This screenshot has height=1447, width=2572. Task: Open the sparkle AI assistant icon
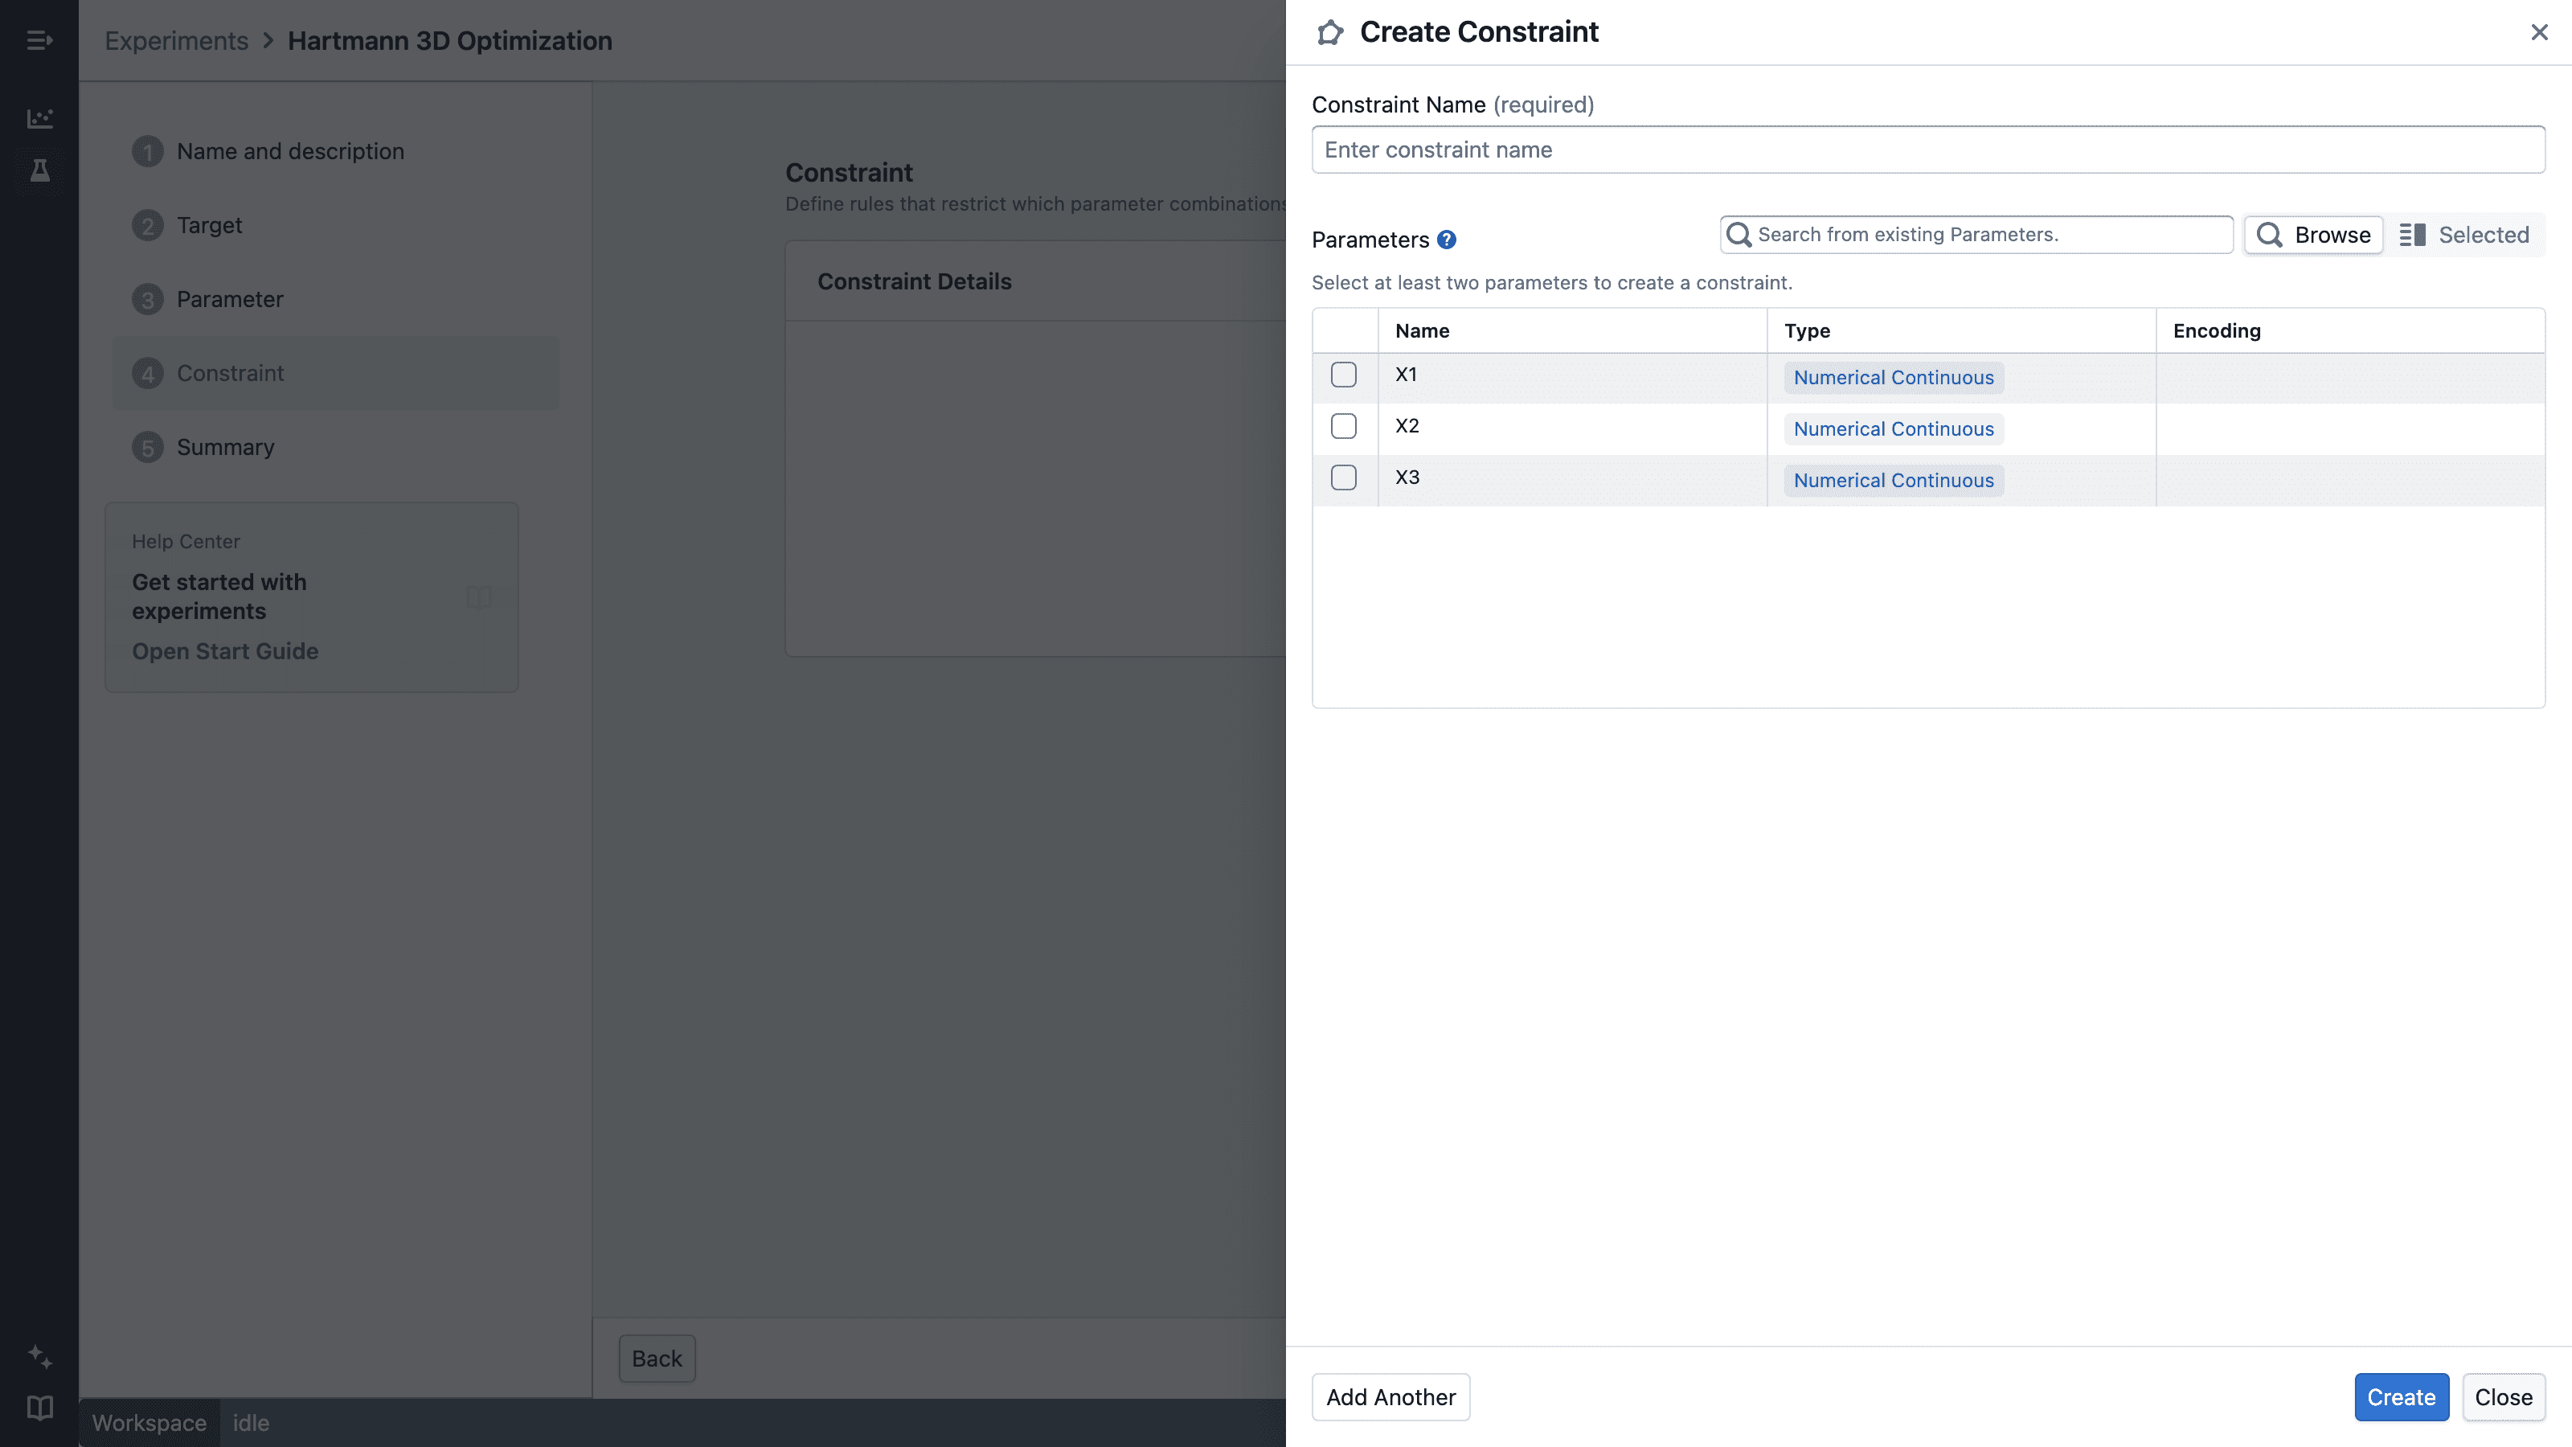click(40, 1356)
